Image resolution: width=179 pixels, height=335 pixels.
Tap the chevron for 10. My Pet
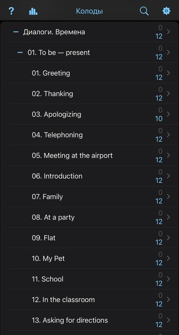(169, 258)
